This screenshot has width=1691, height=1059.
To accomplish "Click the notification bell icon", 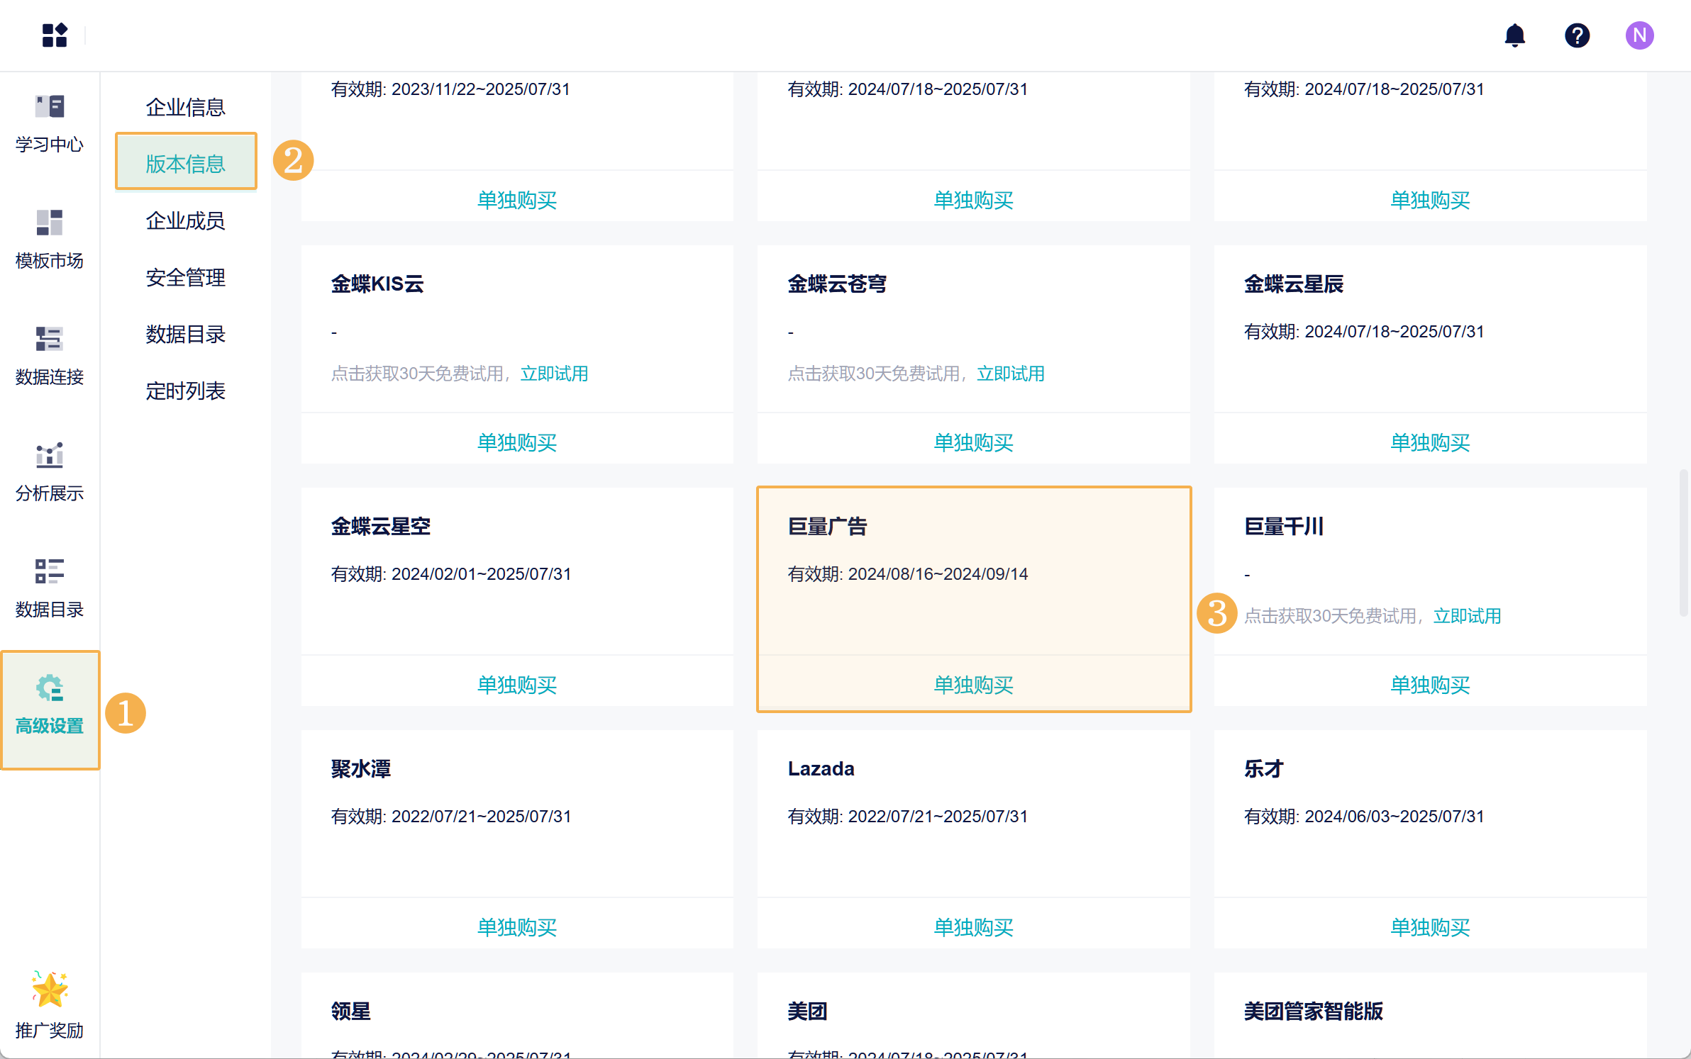I will 1514,35.
